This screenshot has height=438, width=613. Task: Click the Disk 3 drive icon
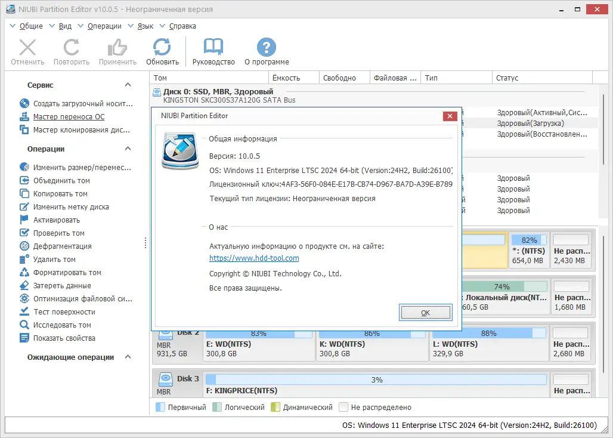[166, 379]
